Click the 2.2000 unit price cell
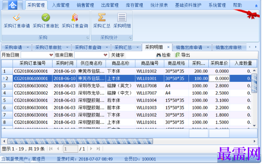Screen dimensions: 269x168 pos(219,108)
